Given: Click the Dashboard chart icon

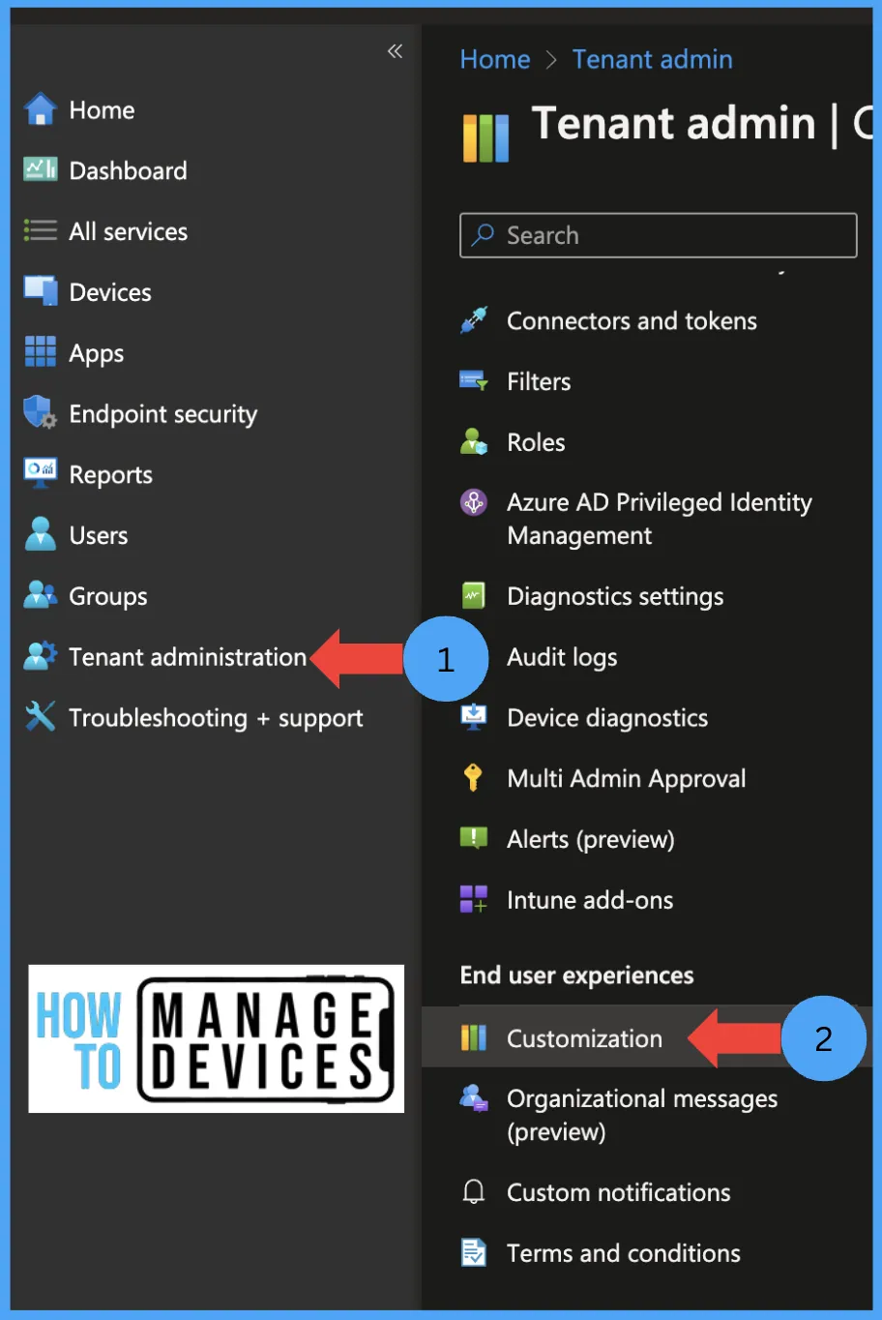Looking at the screenshot, I should coord(40,169).
